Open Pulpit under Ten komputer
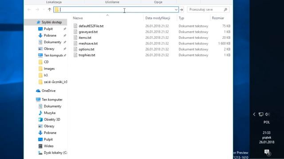284x159 pixels. (x=48, y=140)
